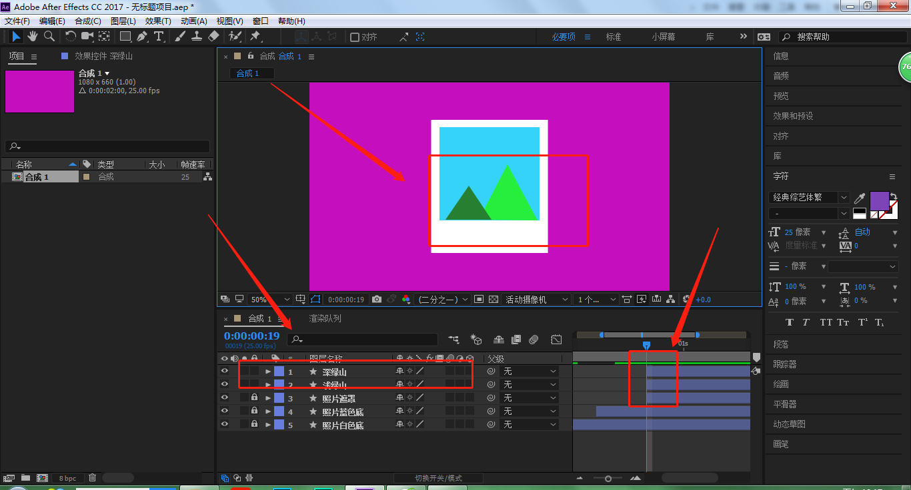Expand the 照片遮罩 layer properties
Viewport: 911px width, 490px height.
268,398
